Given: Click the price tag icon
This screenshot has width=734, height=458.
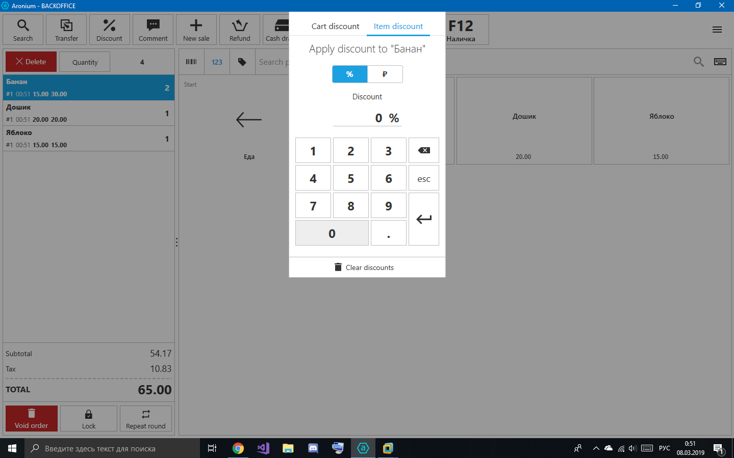Looking at the screenshot, I should click(x=242, y=62).
